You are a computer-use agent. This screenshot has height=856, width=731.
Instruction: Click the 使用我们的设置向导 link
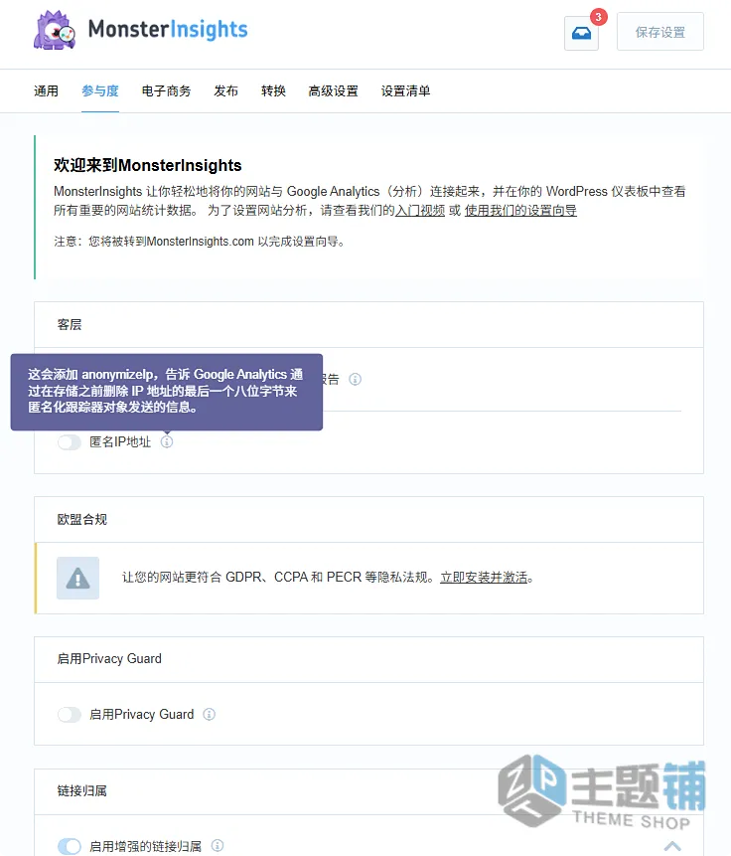[520, 211]
